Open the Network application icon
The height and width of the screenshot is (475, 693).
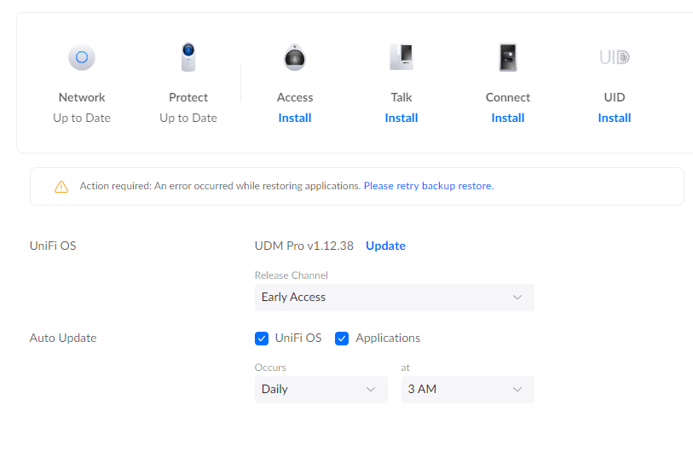point(82,58)
